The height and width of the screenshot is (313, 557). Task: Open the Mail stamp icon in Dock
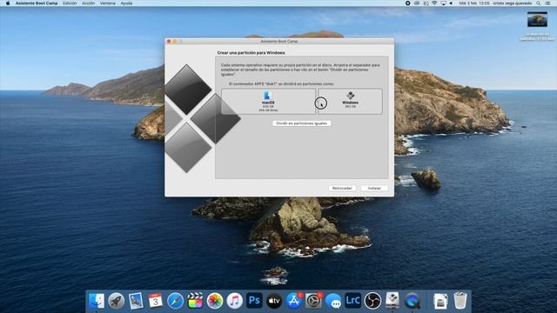[x=136, y=301]
